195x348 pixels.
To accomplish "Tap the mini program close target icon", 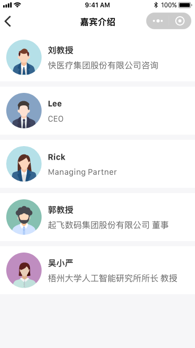I will pos(180,21).
